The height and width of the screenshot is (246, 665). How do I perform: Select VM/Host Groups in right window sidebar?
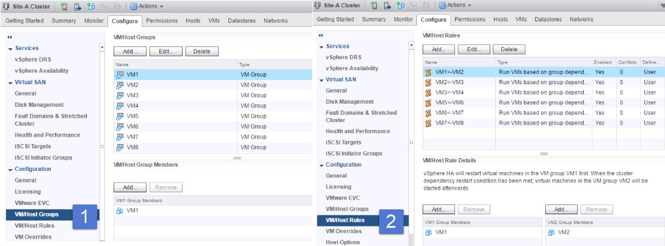tap(347, 209)
